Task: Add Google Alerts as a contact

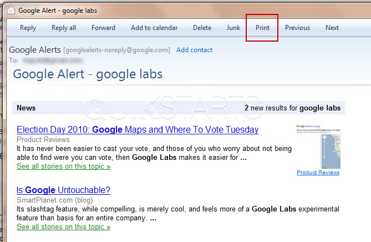Action: tap(194, 50)
